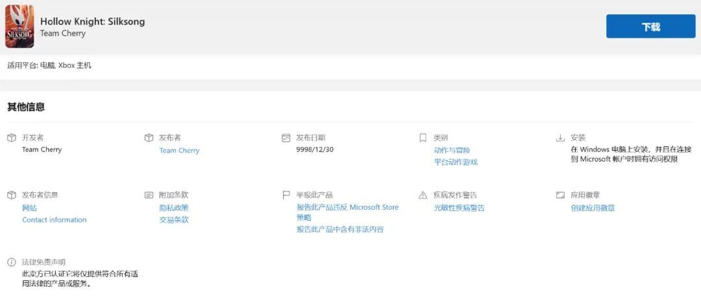Click the Hollow Knight: Silksong title text
Viewport: 701px width, 301px height.
pyautogui.click(x=93, y=21)
